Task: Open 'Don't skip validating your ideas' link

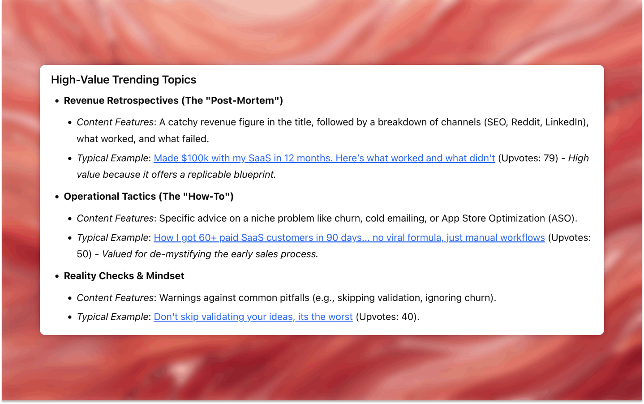Action: (253, 317)
